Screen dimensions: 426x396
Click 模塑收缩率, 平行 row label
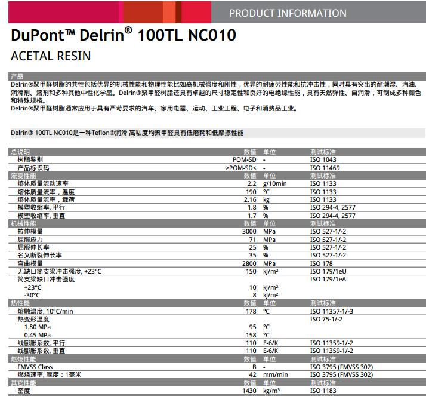pyautogui.click(x=41, y=207)
